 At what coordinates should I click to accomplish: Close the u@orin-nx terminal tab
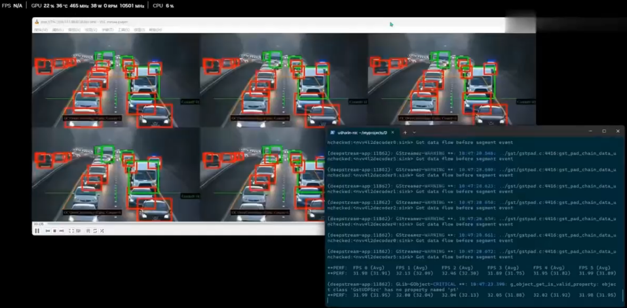(392, 132)
